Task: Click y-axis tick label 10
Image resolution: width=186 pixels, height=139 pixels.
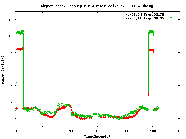Action: [10, 36]
